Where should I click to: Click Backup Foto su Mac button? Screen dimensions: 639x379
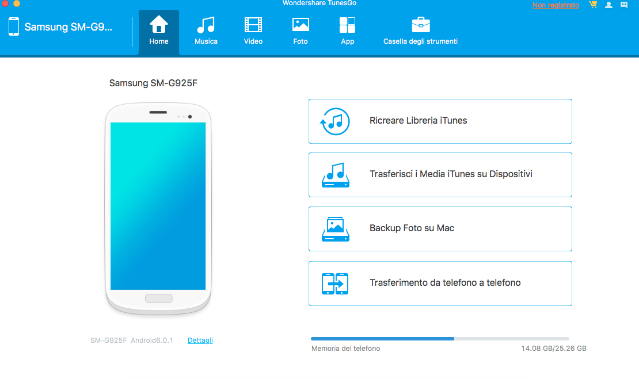coord(440,229)
